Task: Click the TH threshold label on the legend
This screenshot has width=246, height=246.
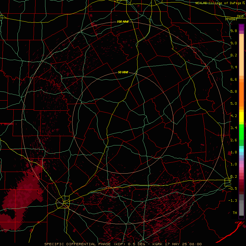Action: [x=235, y=213]
